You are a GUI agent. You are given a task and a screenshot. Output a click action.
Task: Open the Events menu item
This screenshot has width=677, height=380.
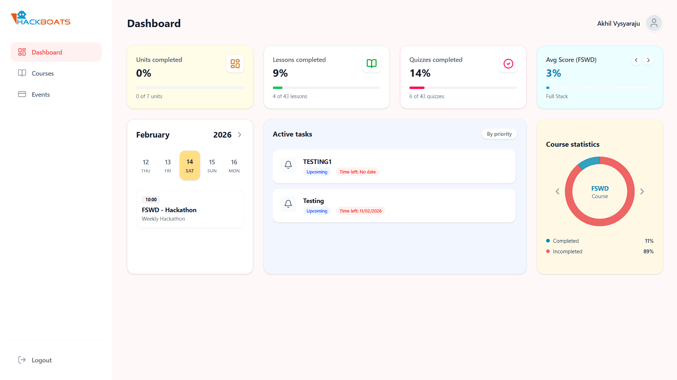[41, 94]
